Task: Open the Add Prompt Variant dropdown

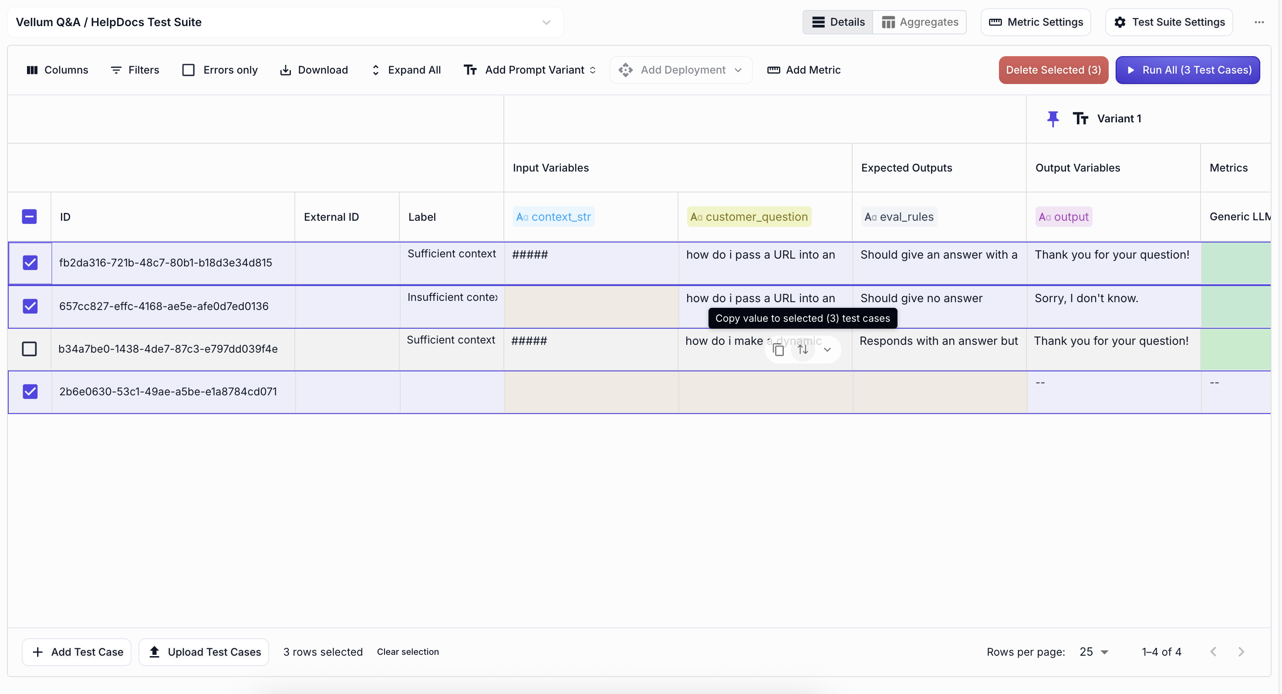Action: click(x=530, y=70)
